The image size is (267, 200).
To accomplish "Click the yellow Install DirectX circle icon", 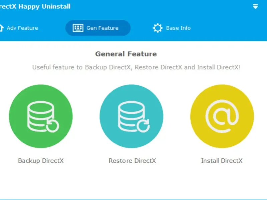I will pyautogui.click(x=222, y=116).
